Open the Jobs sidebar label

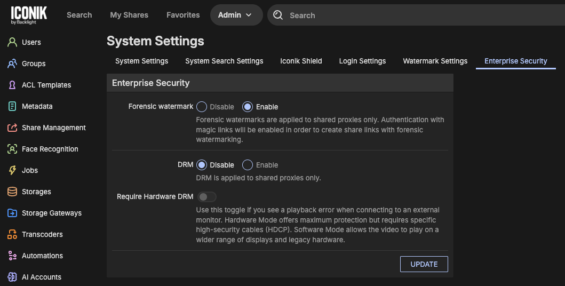point(30,170)
